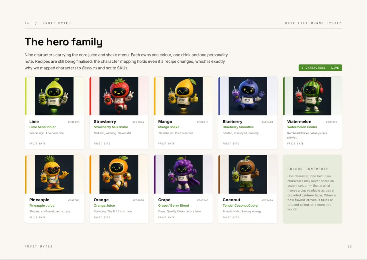Select 'Seated, star-eyed, dreamy.' description

[241, 133]
